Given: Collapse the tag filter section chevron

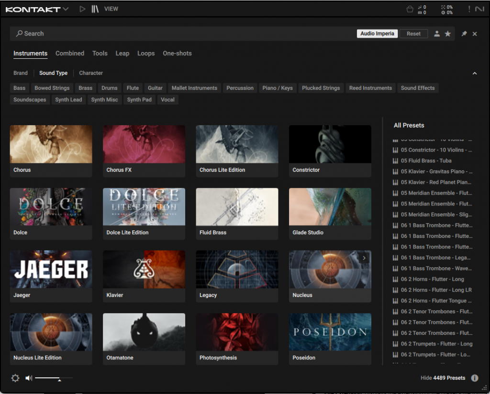Looking at the screenshot, I should tap(475, 74).
